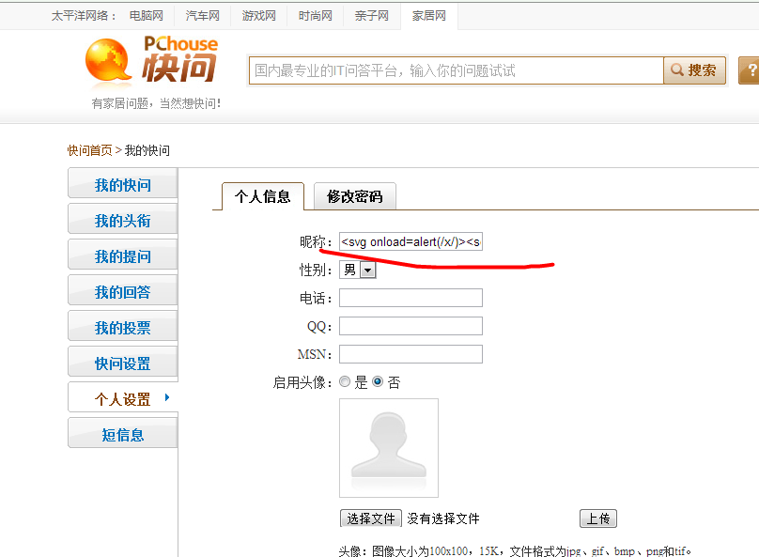Viewport: 759px width, 557px height.
Task: Open 我的回答 in sidebar menu
Action: (x=123, y=291)
